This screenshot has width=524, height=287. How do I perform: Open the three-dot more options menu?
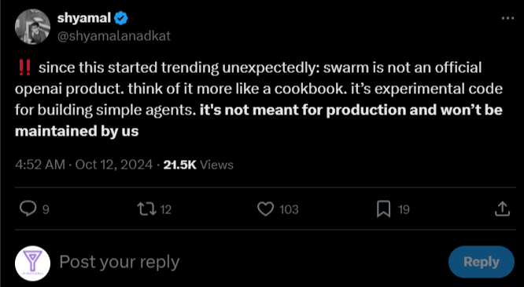(508, 19)
